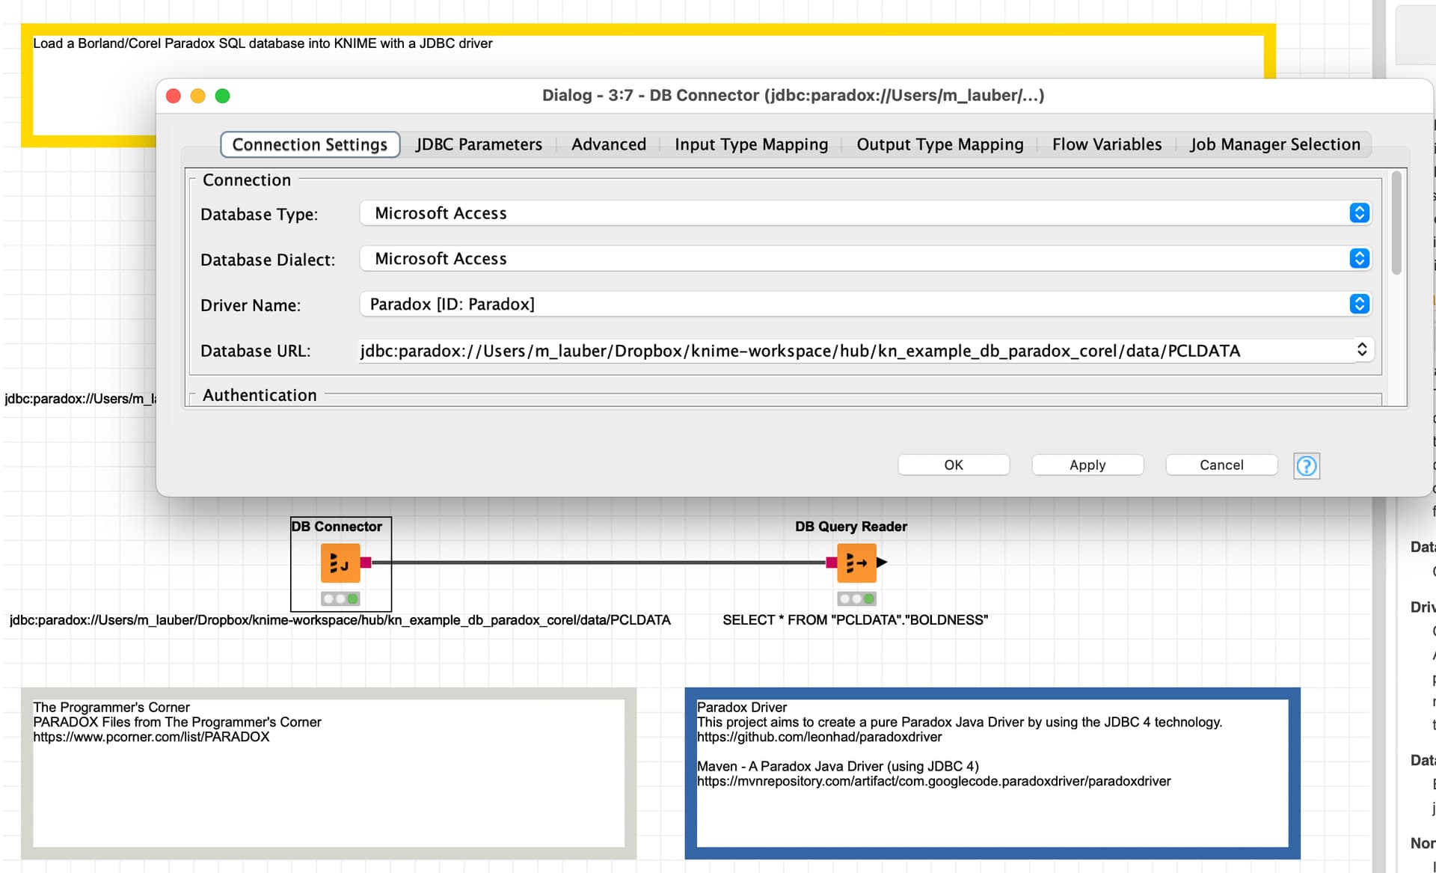
Task: Click the DB Connector node title label
Action: coord(337,527)
